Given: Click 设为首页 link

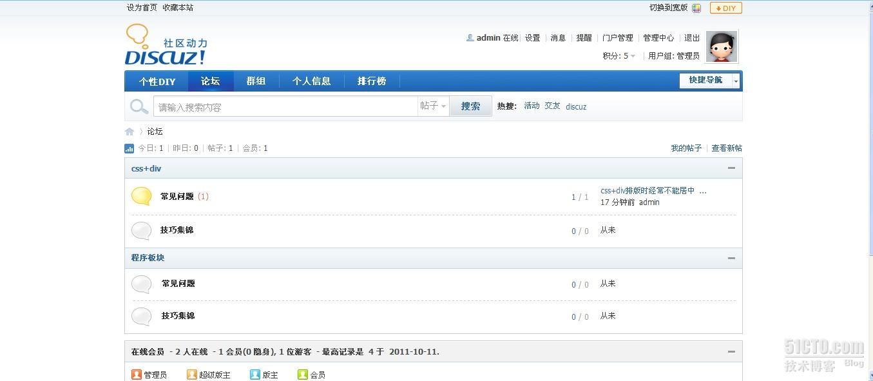Looking at the screenshot, I should 142,8.
